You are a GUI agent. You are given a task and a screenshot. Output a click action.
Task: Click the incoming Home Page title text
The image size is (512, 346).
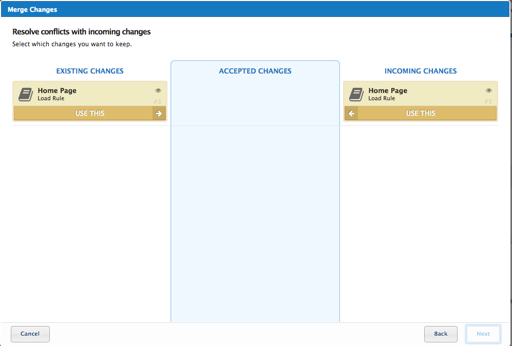point(388,90)
